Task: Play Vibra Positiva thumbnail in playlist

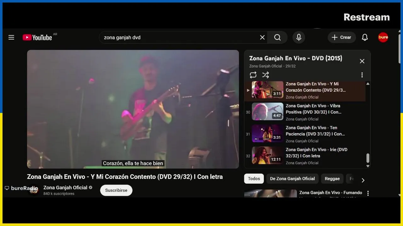Action: [x=268, y=111]
